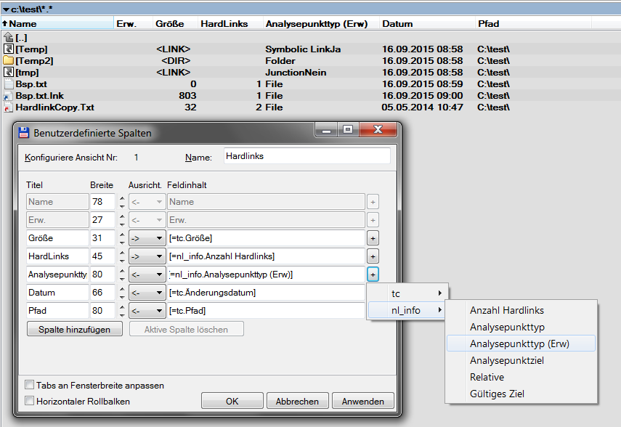
Task: Expand the tc submenu
Action: click(407, 293)
